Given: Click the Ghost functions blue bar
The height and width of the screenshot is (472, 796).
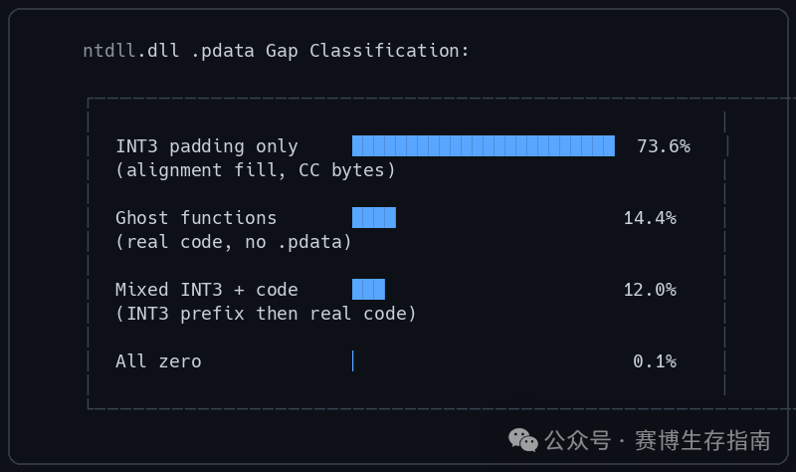Looking at the screenshot, I should [x=374, y=217].
